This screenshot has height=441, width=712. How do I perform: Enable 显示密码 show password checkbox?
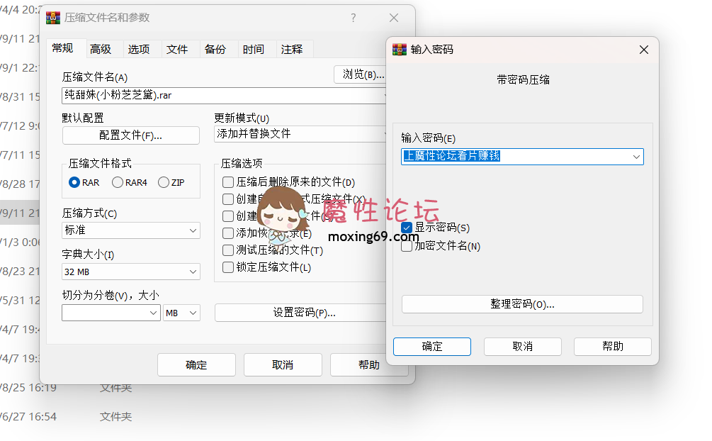click(407, 228)
